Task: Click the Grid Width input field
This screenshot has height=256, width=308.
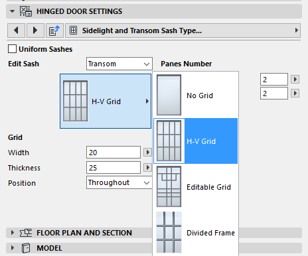Action: (114, 153)
